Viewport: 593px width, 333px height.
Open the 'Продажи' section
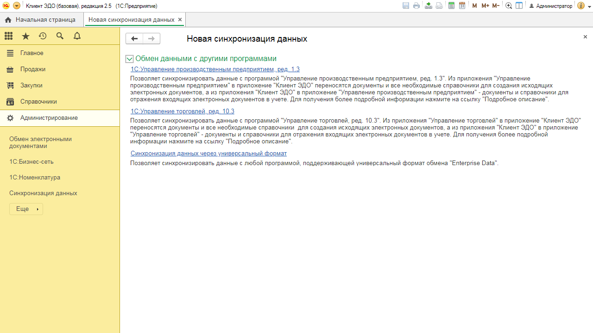pos(33,69)
